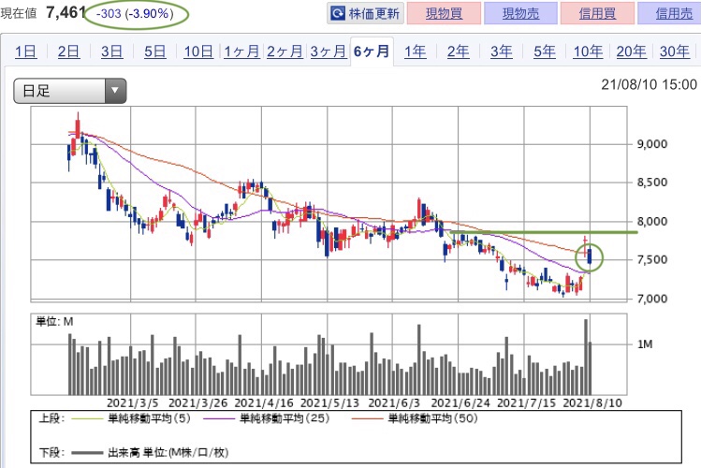Image resolution: width=701 pixels, height=468 pixels.
Task: Open the 信用売 link
Action: click(674, 14)
